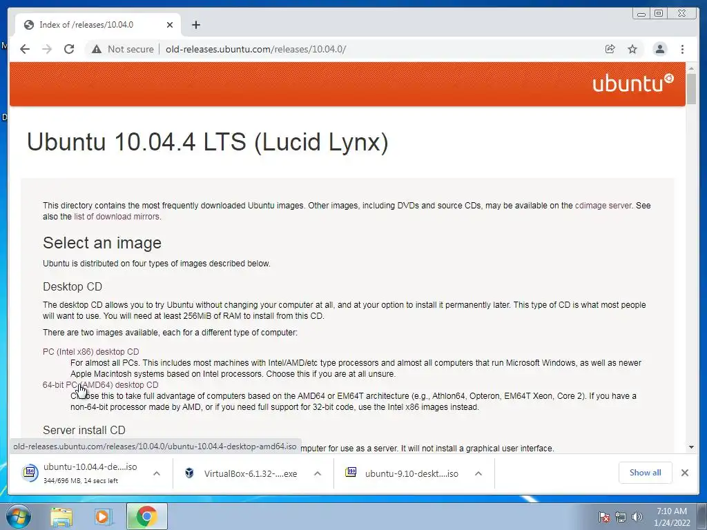Click the page scrollbar thumb

[x=691, y=88]
